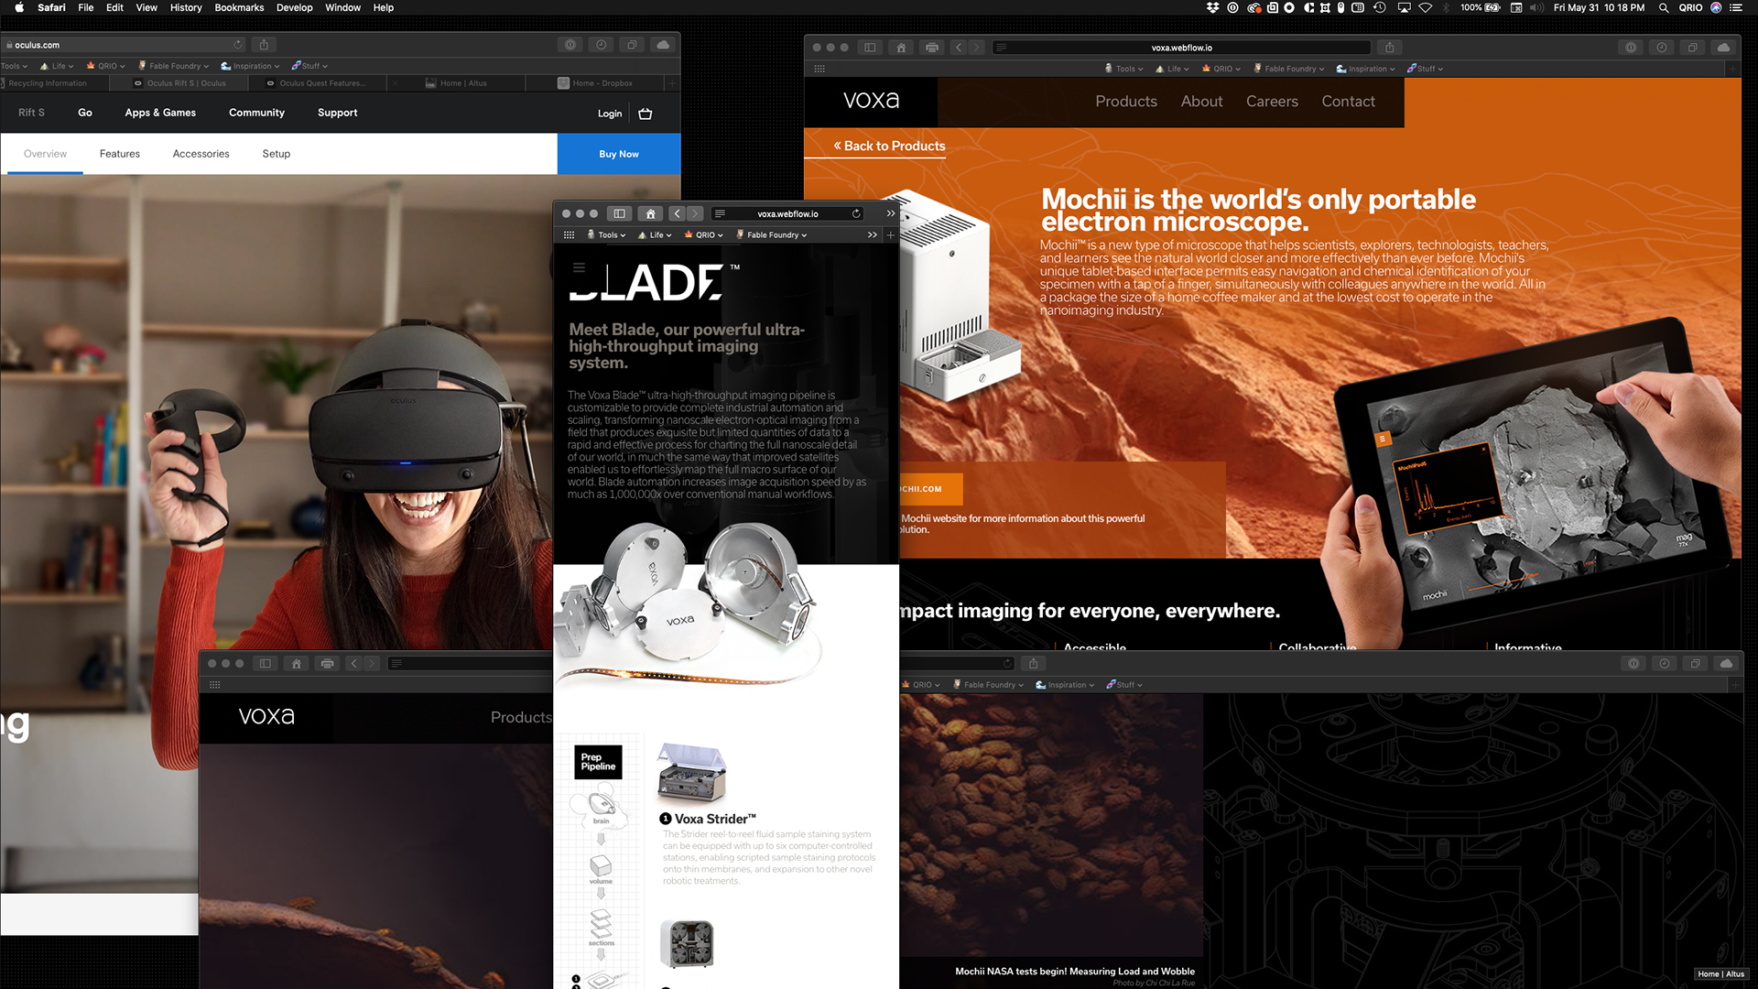Click Print icon in bottom Voxa window

[x=328, y=664]
